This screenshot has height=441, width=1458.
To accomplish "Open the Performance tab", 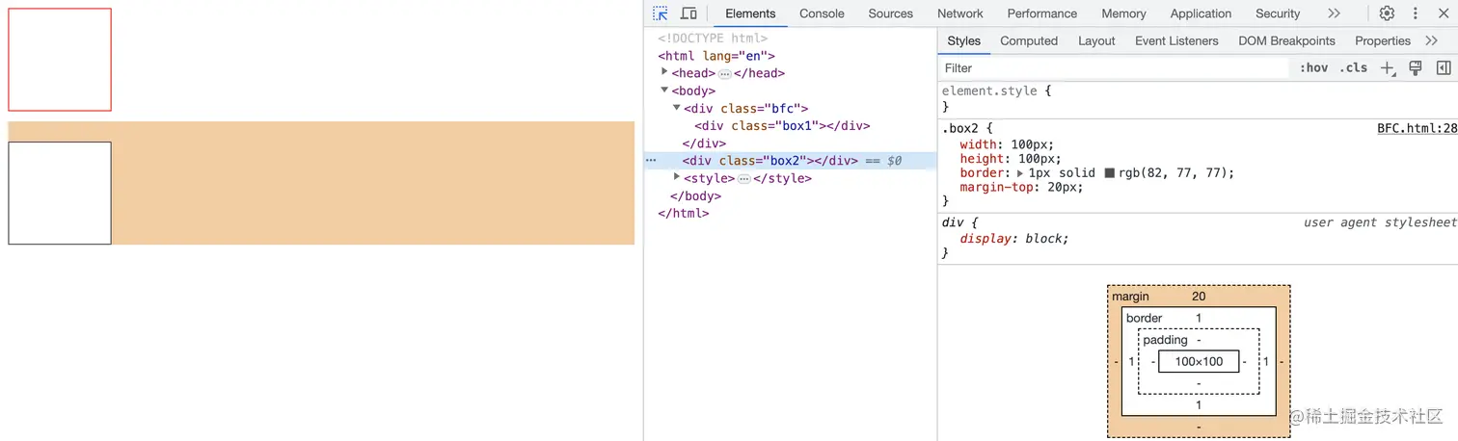I will [x=1042, y=13].
